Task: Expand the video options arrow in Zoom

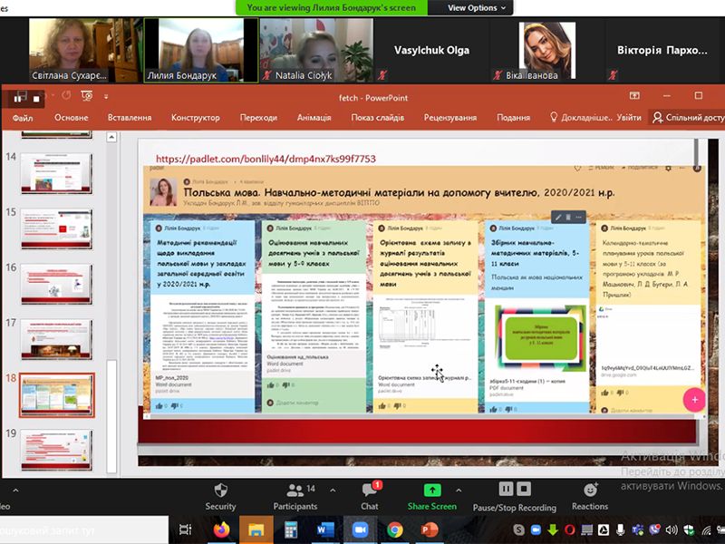Action: pyautogui.click(x=15, y=490)
